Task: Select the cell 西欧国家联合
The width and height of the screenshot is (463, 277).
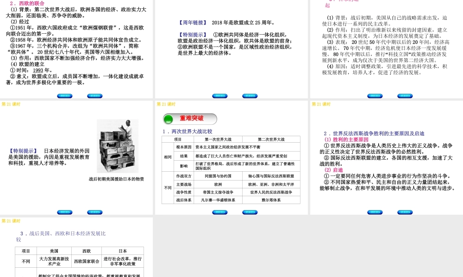Action: coord(87,261)
